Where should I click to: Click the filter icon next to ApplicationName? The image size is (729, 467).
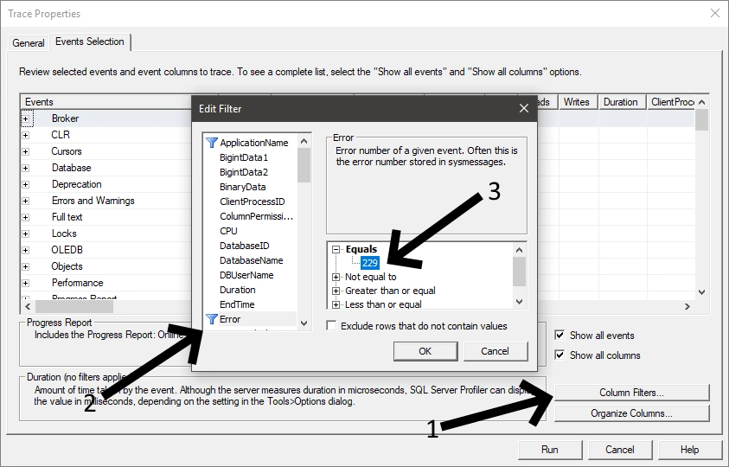click(211, 143)
